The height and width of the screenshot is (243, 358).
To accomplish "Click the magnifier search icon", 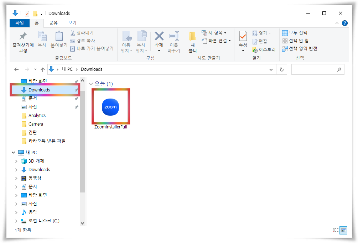I will tap(339, 69).
